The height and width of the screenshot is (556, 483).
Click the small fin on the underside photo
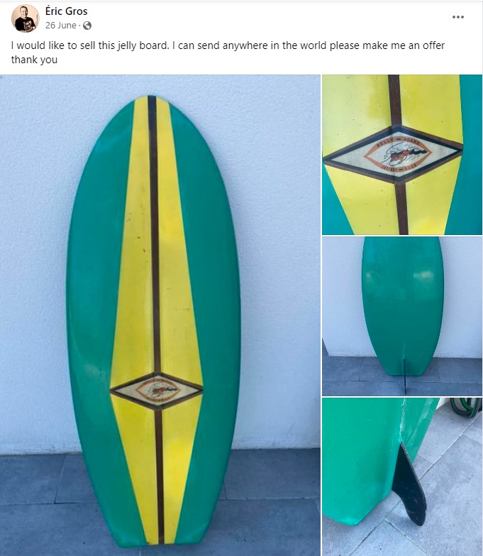pyautogui.click(x=405, y=376)
